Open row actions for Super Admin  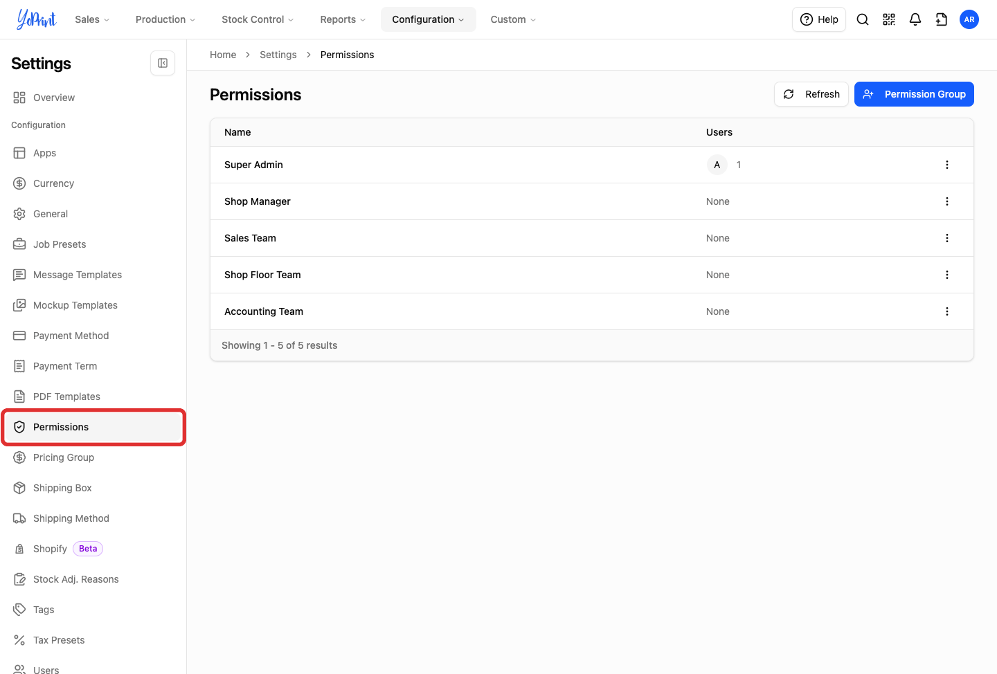click(947, 165)
